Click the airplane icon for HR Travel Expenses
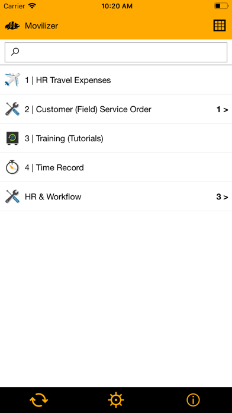Screen dimensions: 232x413 tap(12, 80)
